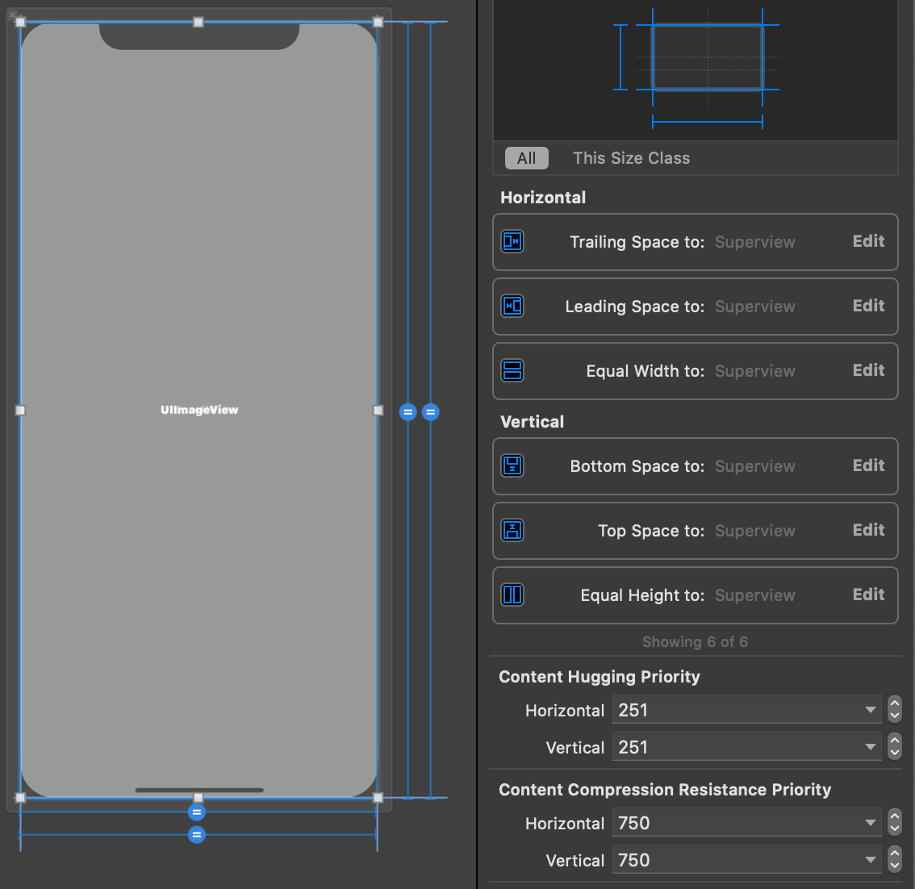This screenshot has width=915, height=889.
Task: Click the Trailing Space constraint icon
Action: click(512, 241)
